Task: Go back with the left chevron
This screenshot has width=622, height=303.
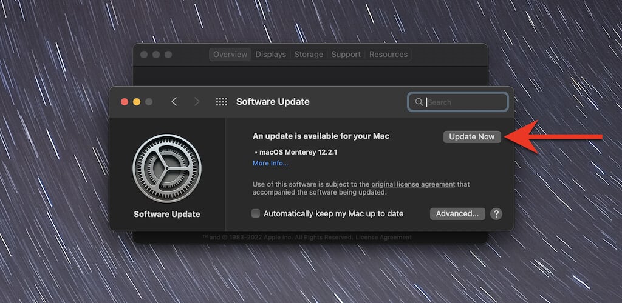Action: (174, 102)
